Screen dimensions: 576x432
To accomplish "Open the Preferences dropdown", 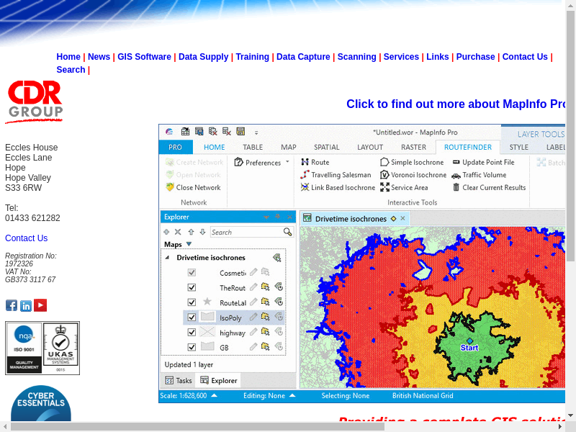I will click(287, 162).
